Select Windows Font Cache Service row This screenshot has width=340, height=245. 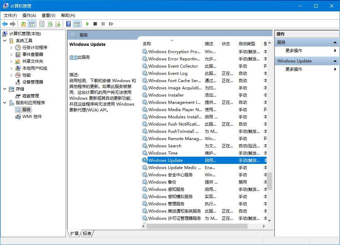204,80
